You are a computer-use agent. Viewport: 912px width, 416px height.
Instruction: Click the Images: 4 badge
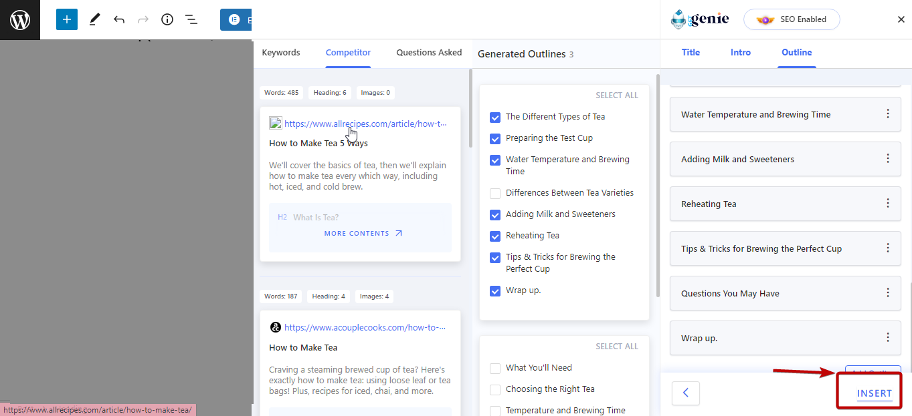click(x=375, y=296)
